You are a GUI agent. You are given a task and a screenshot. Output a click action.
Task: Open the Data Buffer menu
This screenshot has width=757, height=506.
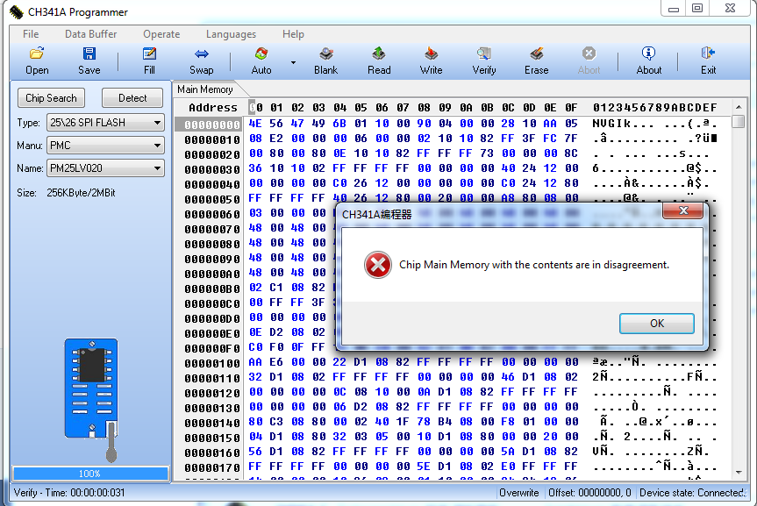(x=90, y=34)
